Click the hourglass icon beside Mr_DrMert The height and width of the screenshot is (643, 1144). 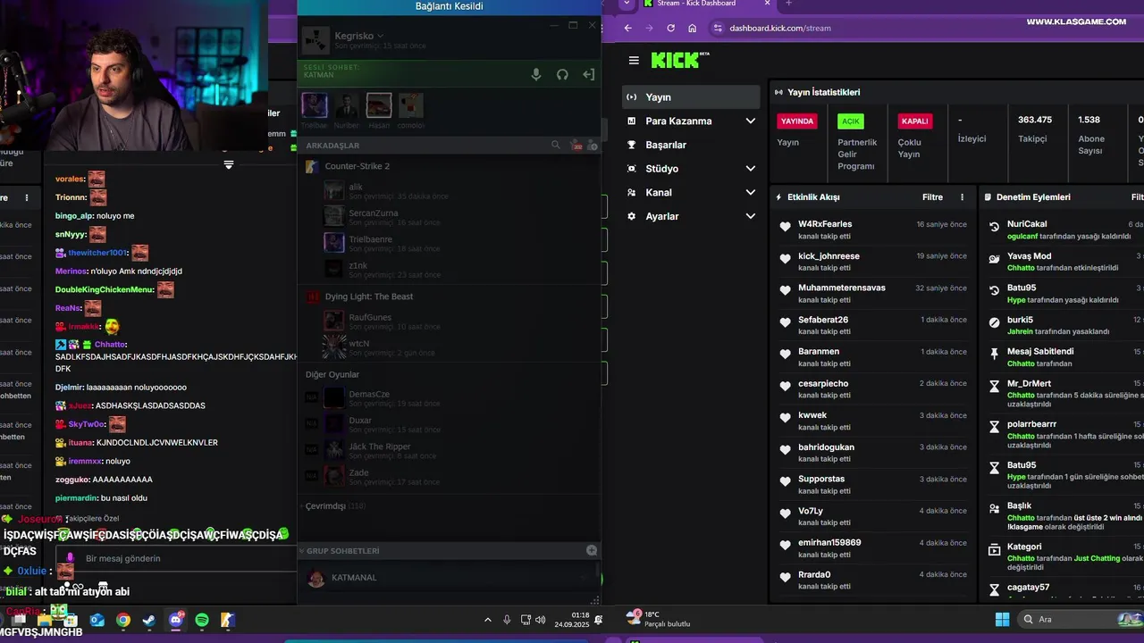coord(994,387)
